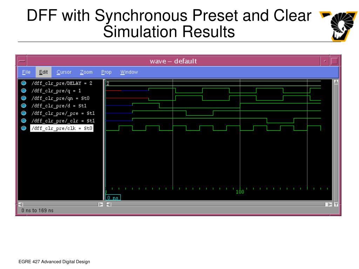Click down arrow of vertical waveform scrollbar

click(x=336, y=204)
